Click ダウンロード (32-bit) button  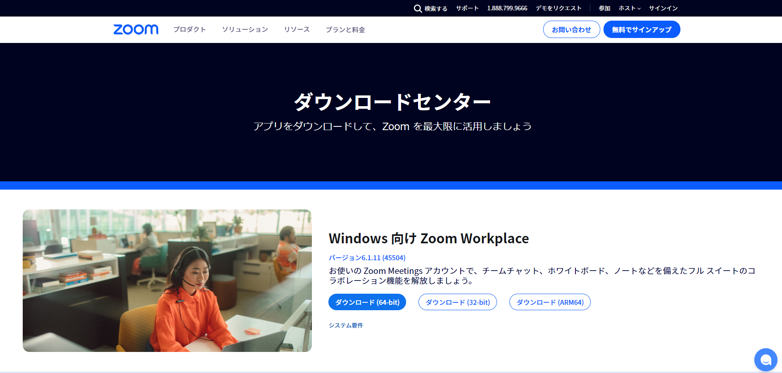[458, 302]
